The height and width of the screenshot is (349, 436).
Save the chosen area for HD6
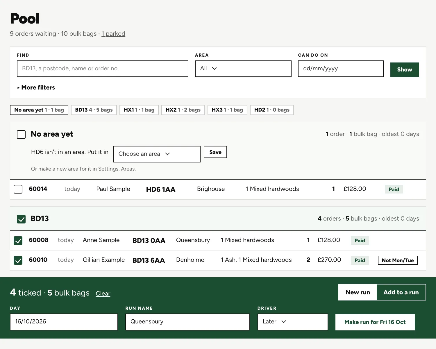(215, 152)
